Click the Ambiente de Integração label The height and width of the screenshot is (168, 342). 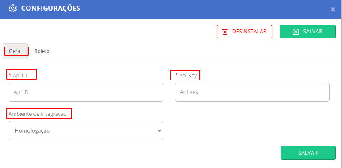coord(38,114)
